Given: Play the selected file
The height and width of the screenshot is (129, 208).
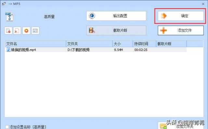Looking at the screenshot, I should 26,31.
